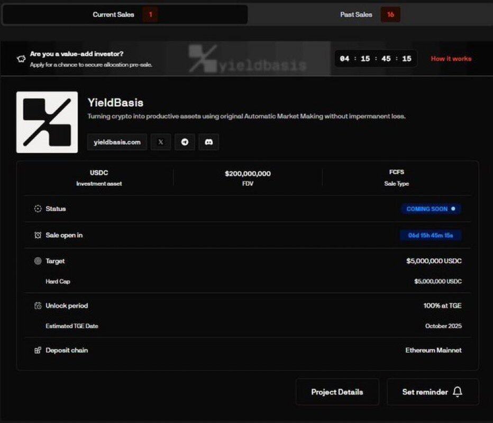Screen dimensions: 493x423
Task: Click the FCFS Sale Type value
Action: 397,172
